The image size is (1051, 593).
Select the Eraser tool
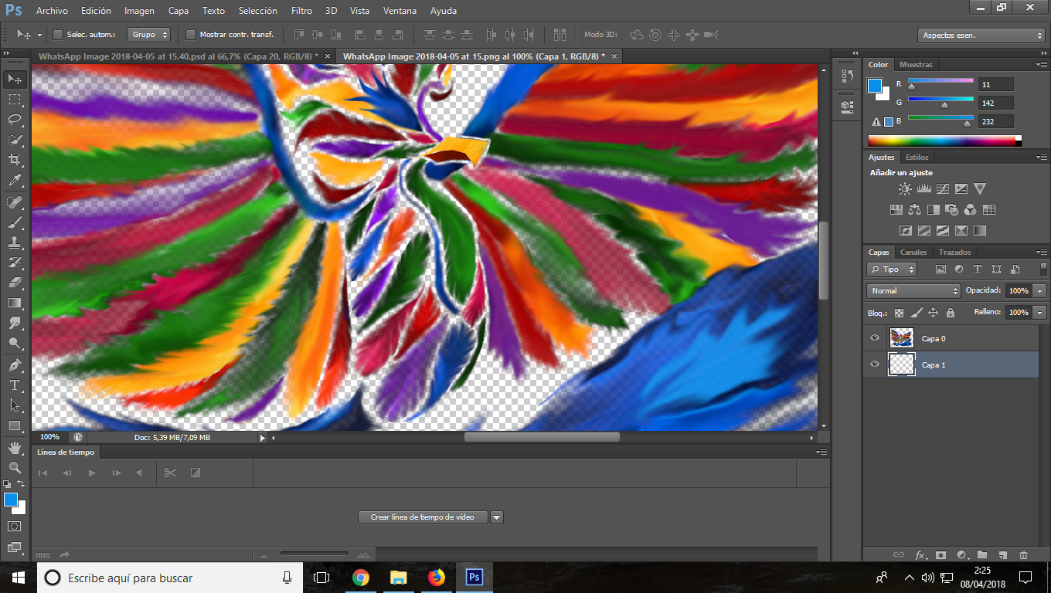click(15, 283)
